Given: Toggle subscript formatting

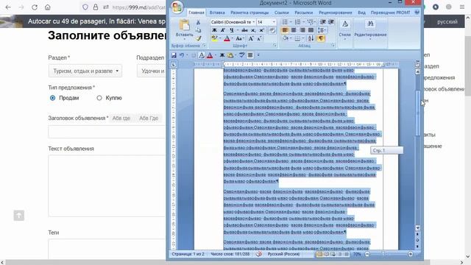Looking at the screenshot, I should [253, 30].
